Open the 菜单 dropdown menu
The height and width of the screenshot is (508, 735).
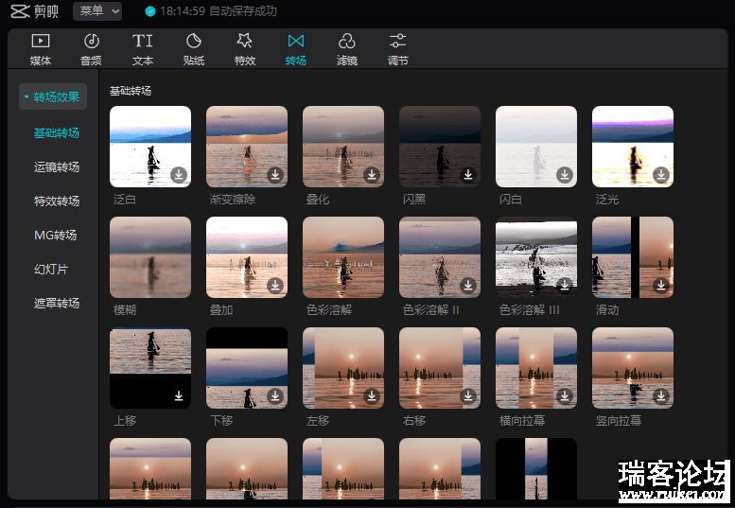tap(97, 11)
